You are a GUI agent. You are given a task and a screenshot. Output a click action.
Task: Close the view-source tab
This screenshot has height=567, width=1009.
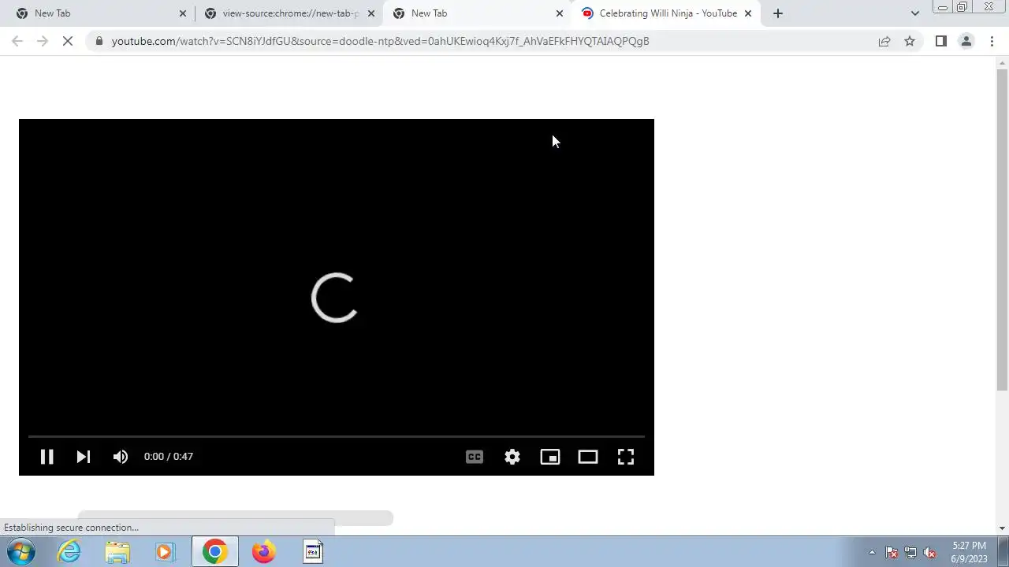[x=371, y=13]
